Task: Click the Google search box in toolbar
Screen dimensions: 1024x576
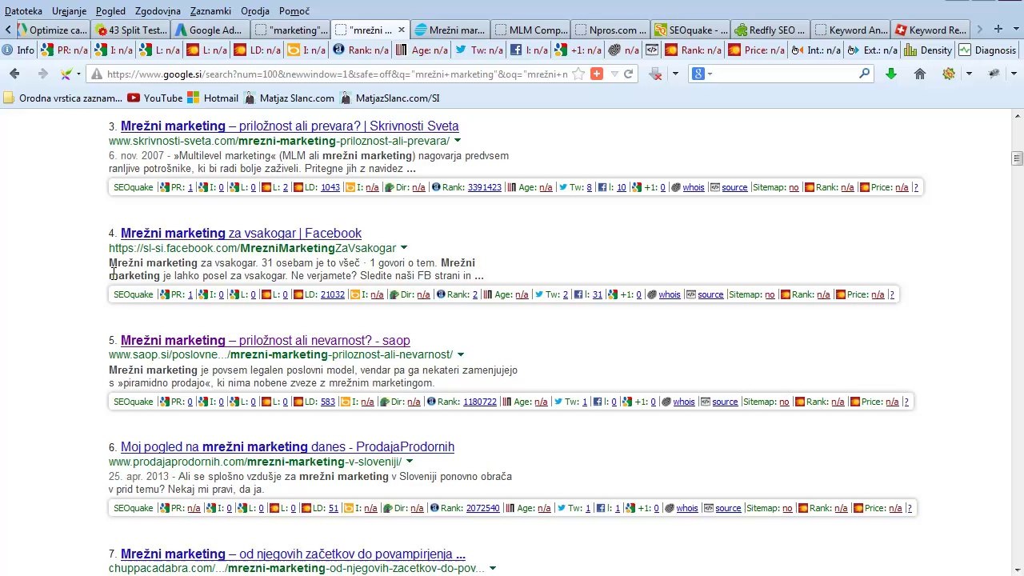Action: [x=784, y=74]
